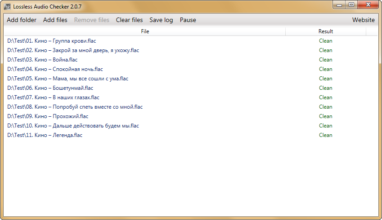Pause the audio checking process
382x220 pixels.
[x=188, y=20]
